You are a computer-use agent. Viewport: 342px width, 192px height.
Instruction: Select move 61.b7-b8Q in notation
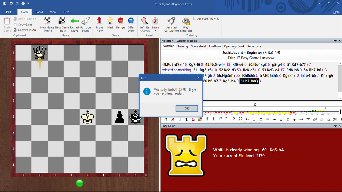click(249, 81)
